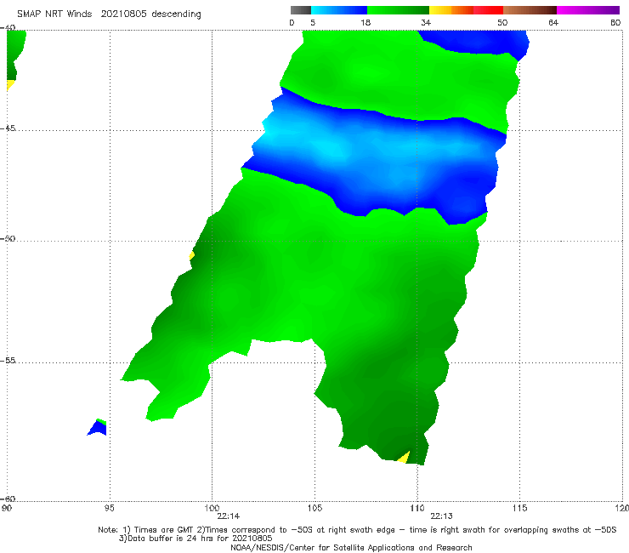The height and width of the screenshot is (553, 629).
Task: Click the color bar label "18"
Action: click(365, 23)
